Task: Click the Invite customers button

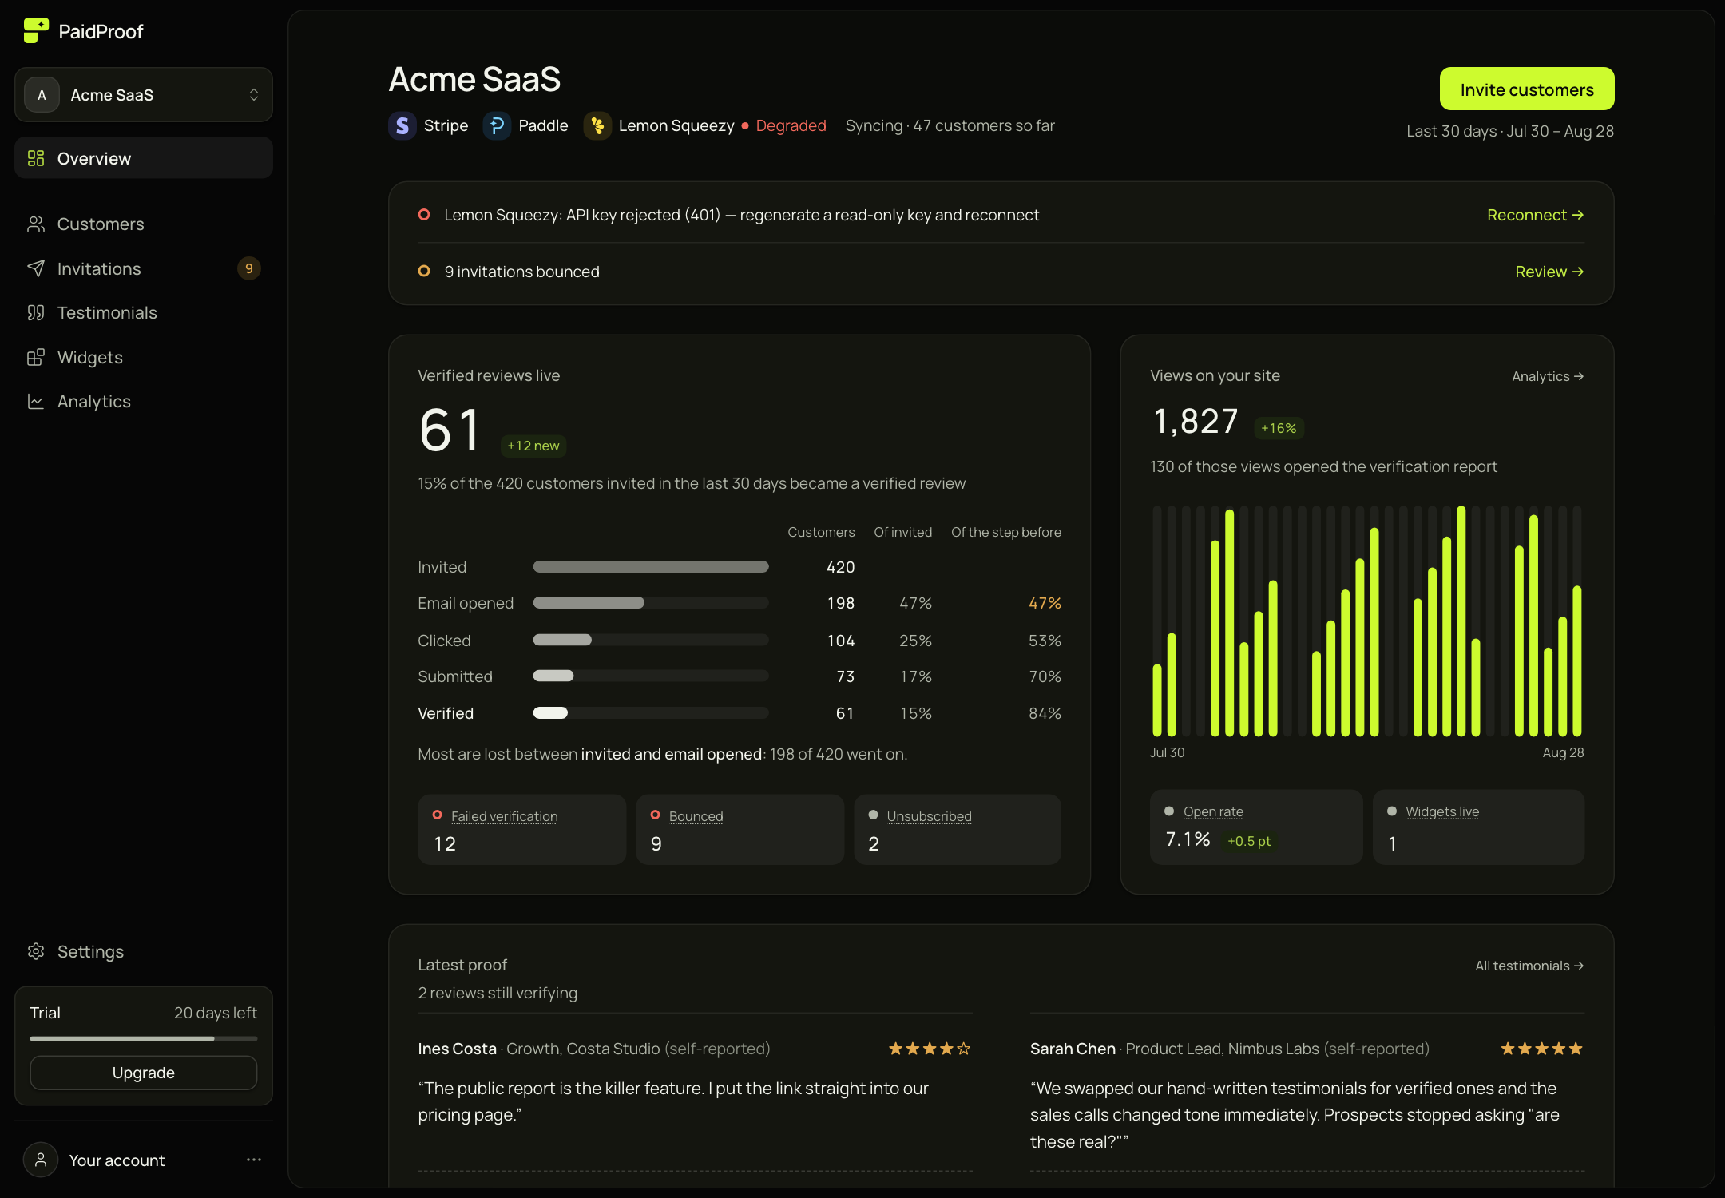Action: tap(1527, 89)
